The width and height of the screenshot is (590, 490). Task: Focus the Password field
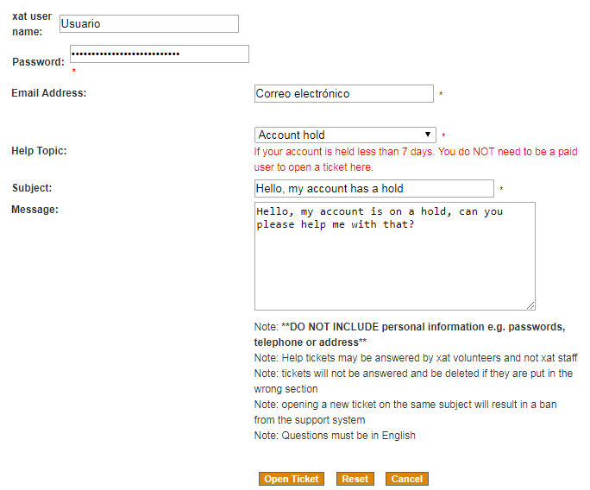click(x=160, y=53)
